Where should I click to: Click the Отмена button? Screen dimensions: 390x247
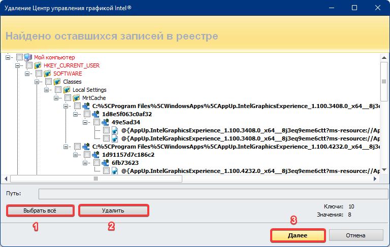[x=356, y=235]
